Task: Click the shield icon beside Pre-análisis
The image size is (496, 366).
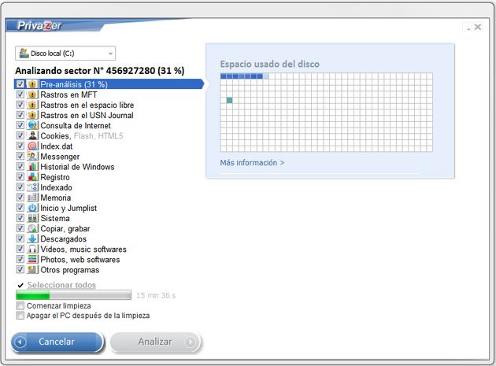Action: [x=32, y=84]
